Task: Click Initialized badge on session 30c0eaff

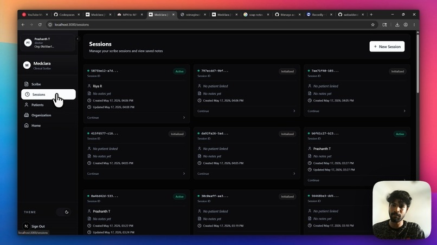Action: click(287, 197)
